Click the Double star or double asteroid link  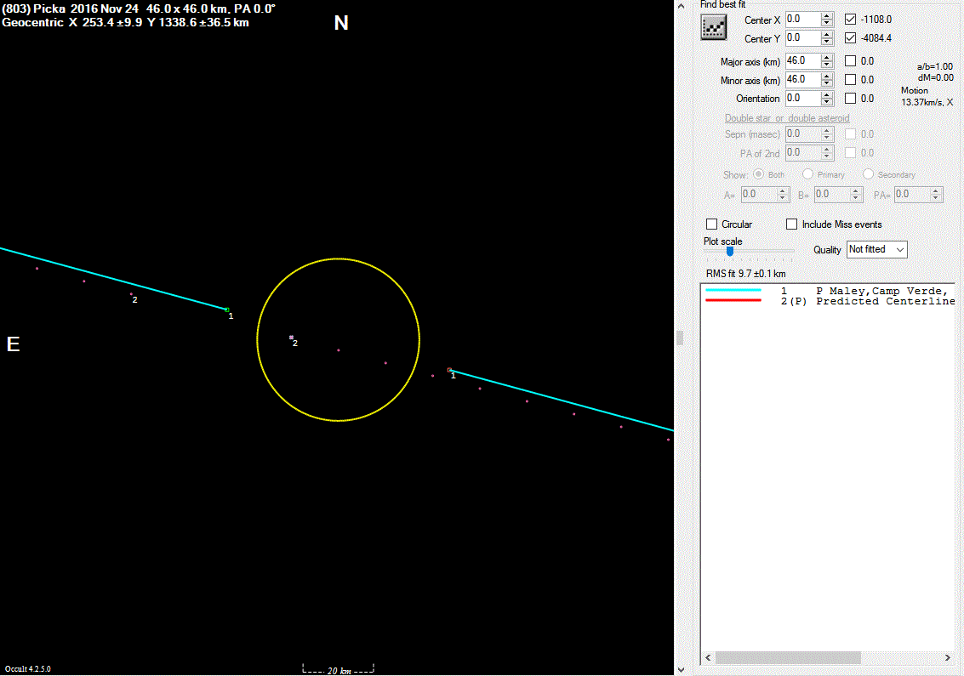pyautogui.click(x=787, y=118)
